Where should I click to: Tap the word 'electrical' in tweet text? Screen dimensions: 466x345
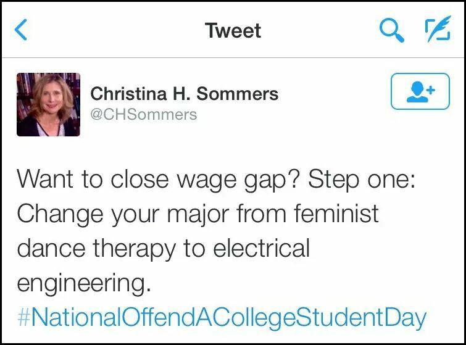tap(262, 247)
